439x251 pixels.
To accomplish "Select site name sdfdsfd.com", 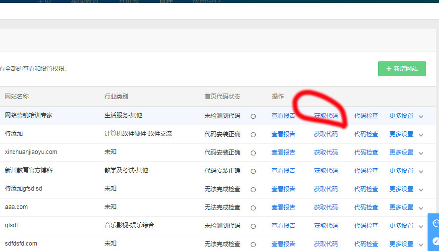I will tap(21, 244).
